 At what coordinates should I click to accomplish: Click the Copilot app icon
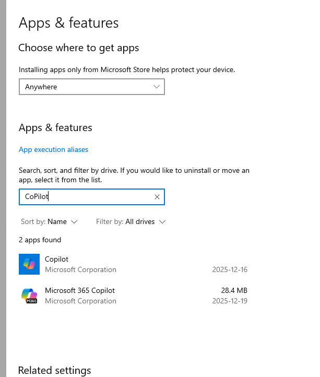[x=29, y=264]
